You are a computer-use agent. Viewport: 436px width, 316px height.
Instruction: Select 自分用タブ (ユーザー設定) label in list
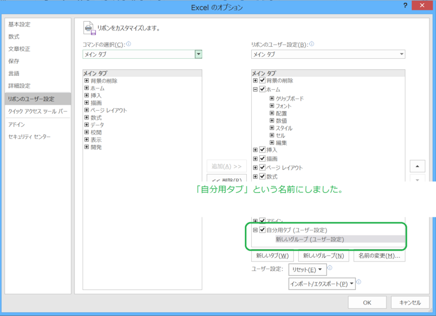tap(296, 230)
